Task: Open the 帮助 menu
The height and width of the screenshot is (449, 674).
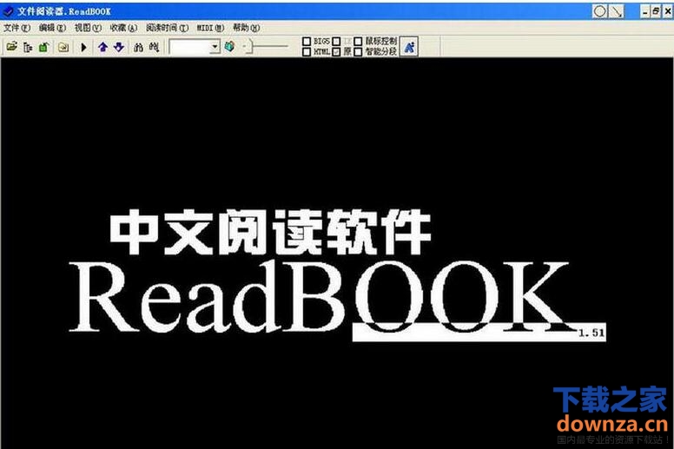Action: (x=246, y=28)
